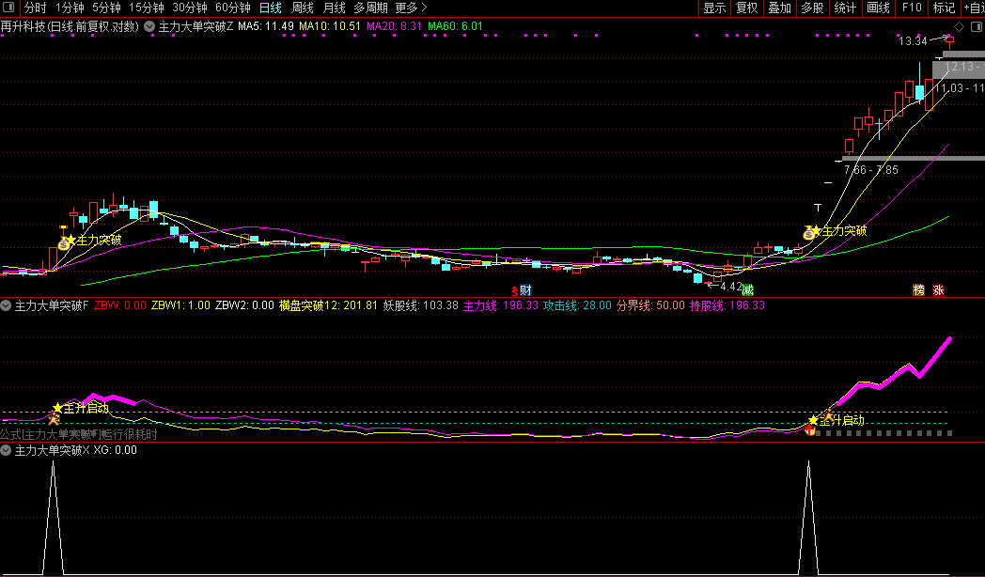985x577 pixels.
Task: Click the 减 shareholder reduction marker
Action: coord(747,290)
